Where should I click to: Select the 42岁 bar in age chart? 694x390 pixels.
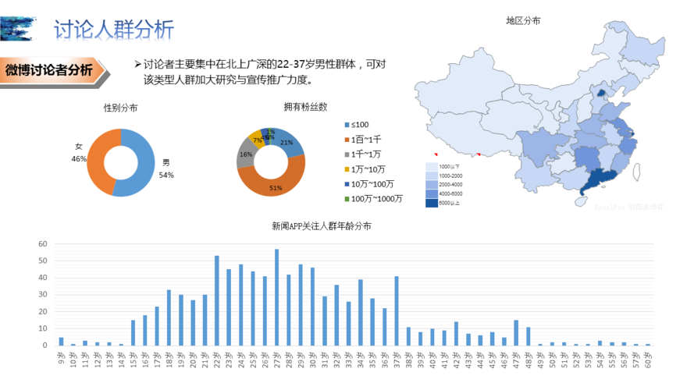(x=456, y=333)
